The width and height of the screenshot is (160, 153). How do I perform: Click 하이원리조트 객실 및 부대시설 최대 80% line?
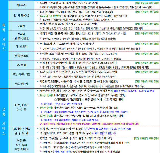(79, 54)
